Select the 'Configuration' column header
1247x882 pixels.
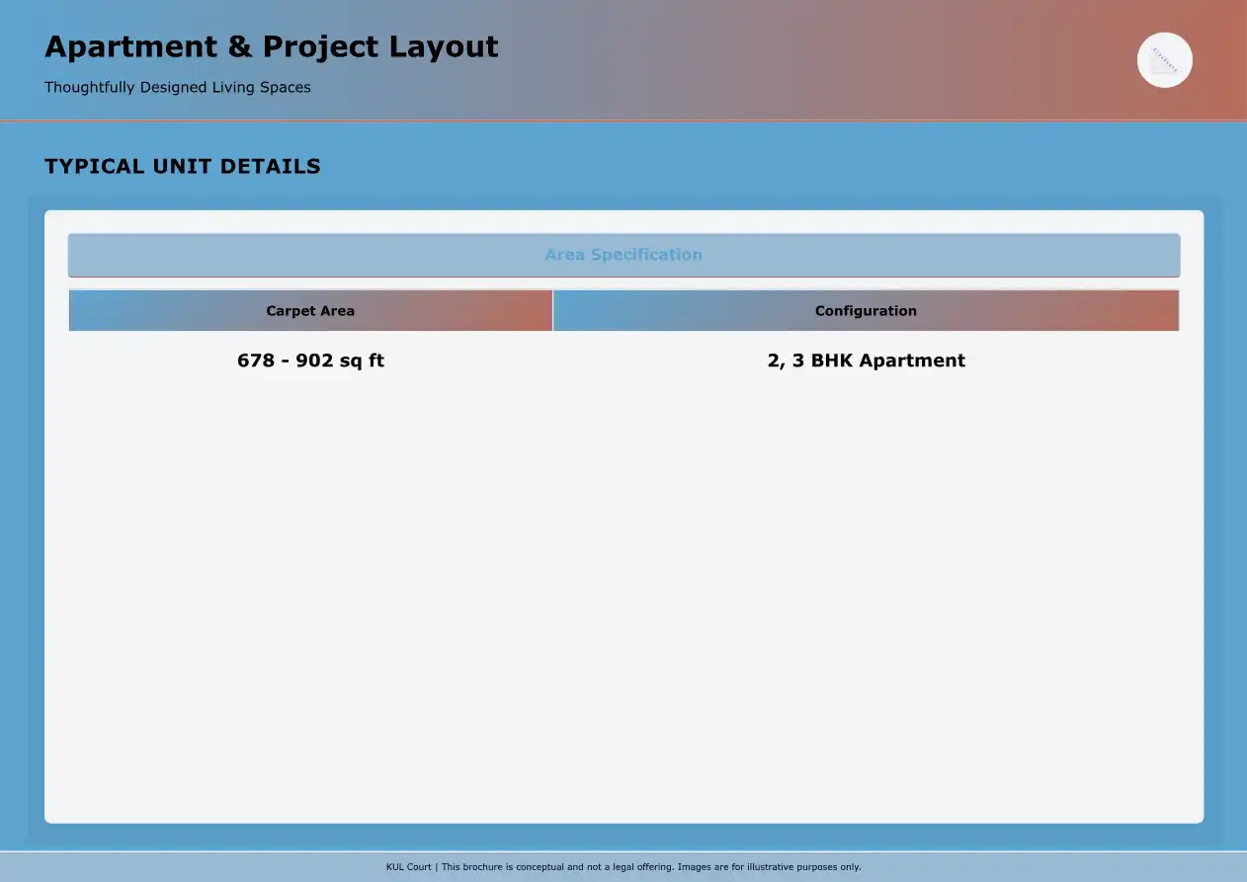pos(866,310)
